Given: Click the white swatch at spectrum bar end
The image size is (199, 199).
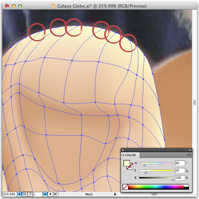Looking at the screenshot, I should click(186, 186).
